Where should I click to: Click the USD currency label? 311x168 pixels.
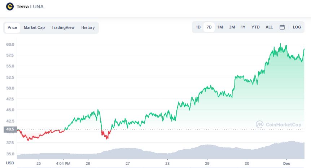pyautogui.click(x=10, y=163)
